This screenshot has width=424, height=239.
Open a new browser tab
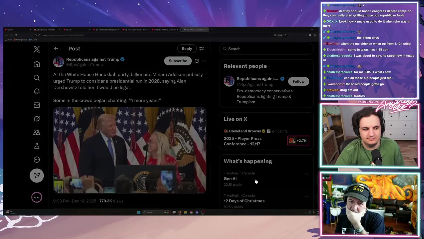coord(212,30)
